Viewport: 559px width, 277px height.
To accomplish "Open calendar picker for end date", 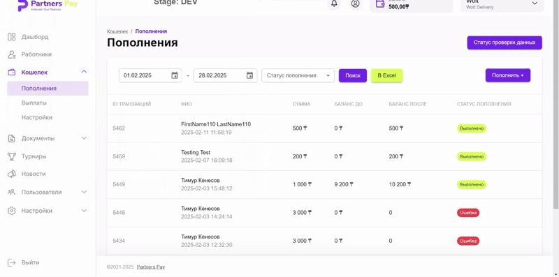I will click(249, 75).
